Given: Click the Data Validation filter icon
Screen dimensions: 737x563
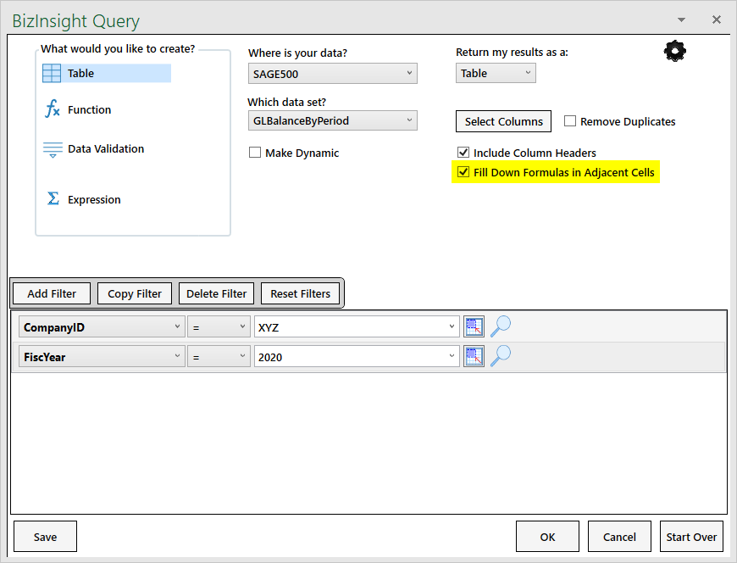Looking at the screenshot, I should pos(53,149).
